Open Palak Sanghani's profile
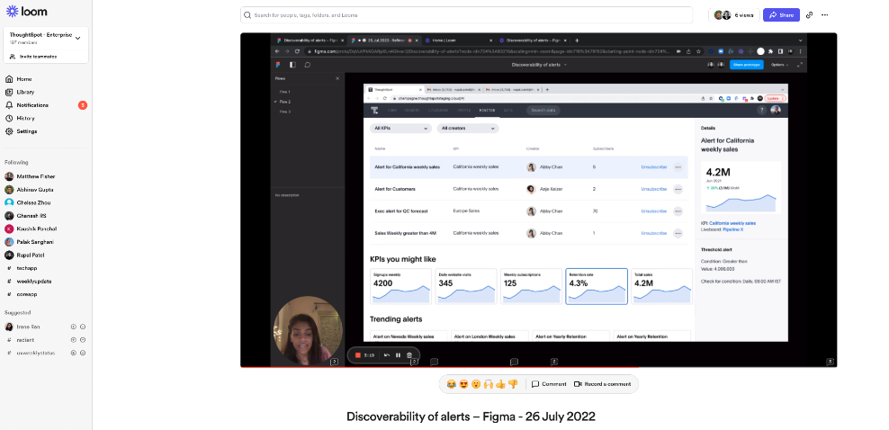This screenshot has height=430, width=889. [35, 242]
